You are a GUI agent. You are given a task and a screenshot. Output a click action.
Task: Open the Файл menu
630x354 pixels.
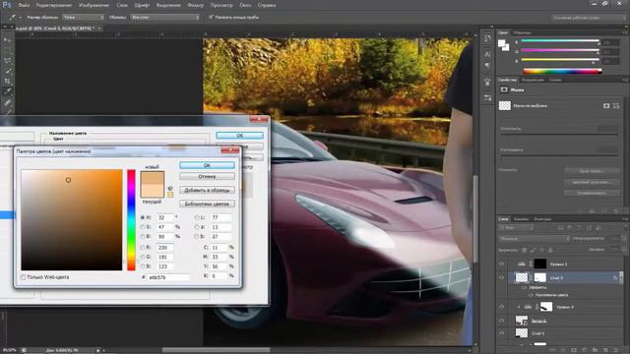tap(24, 5)
